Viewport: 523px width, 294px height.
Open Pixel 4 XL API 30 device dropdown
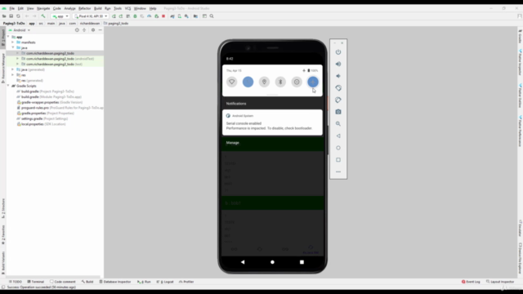pyautogui.click(x=91, y=16)
